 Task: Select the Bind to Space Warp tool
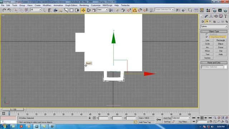(x=26, y=10)
